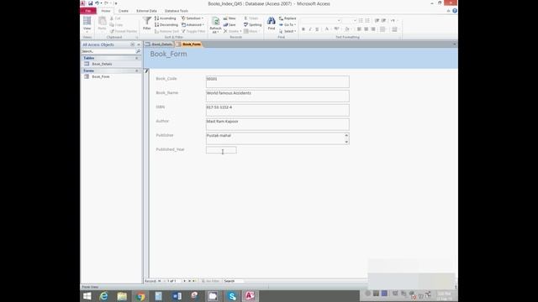Open the Windows Start button
Image resolution: width=538 pixels, height=302 pixels.
[x=87, y=296]
